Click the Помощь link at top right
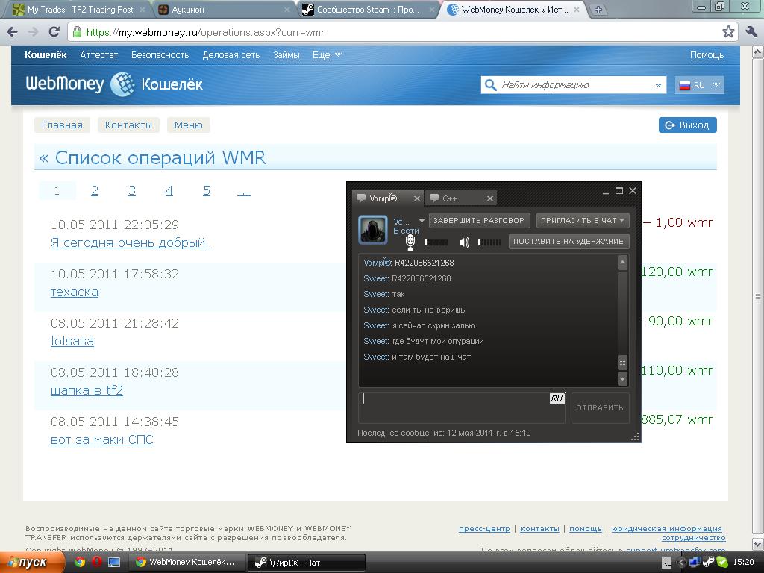This screenshot has height=573, width=764. click(707, 55)
